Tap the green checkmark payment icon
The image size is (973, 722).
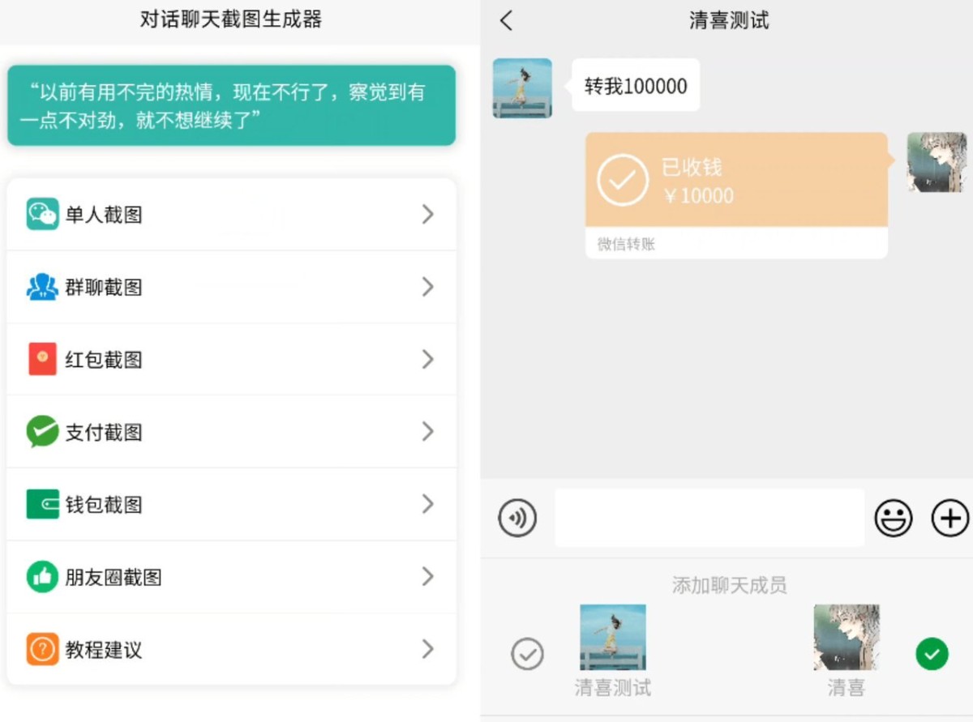pyautogui.click(x=42, y=431)
